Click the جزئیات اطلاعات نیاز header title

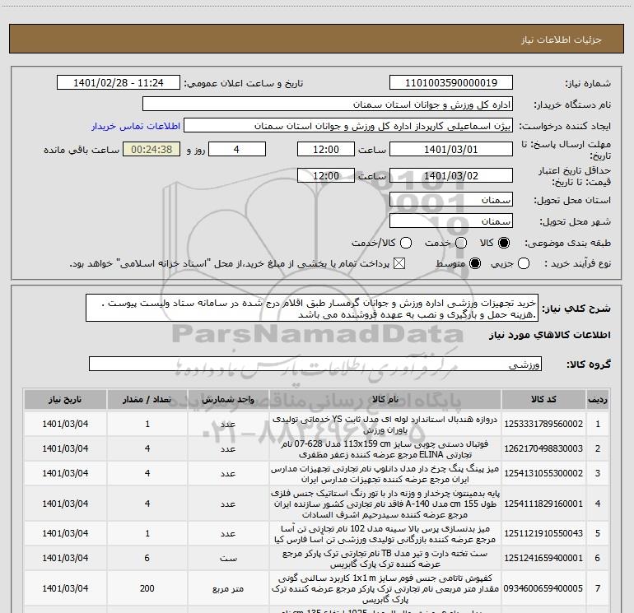pos(562,39)
